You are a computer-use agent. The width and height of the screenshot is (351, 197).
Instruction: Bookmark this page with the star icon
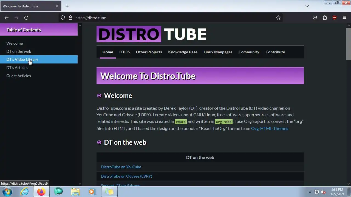click(x=278, y=18)
